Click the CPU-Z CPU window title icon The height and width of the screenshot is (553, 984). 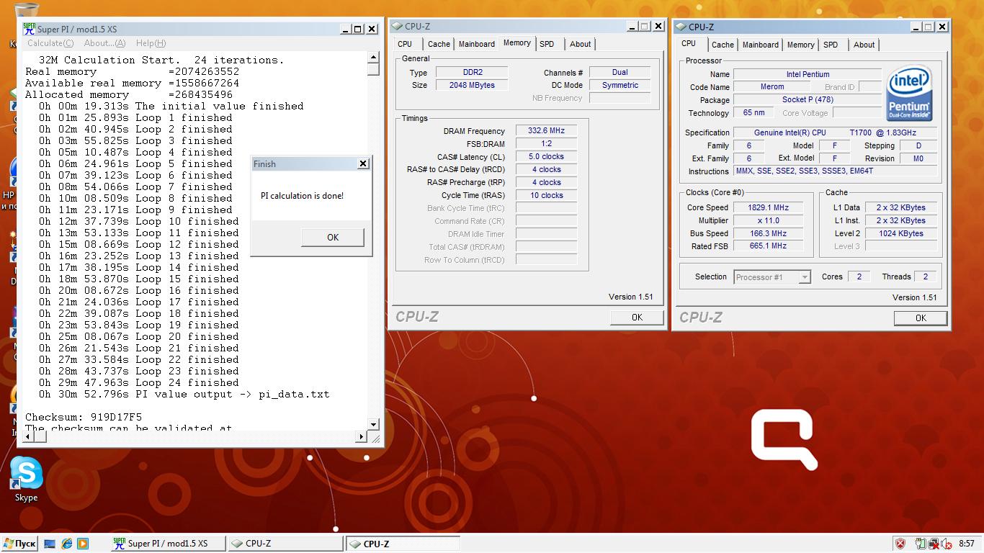tap(681, 27)
